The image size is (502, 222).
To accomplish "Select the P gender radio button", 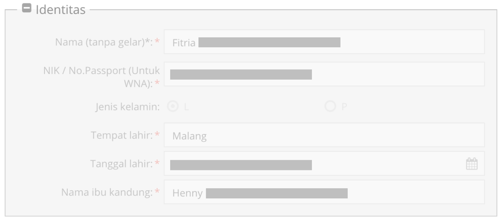I will [330, 106].
